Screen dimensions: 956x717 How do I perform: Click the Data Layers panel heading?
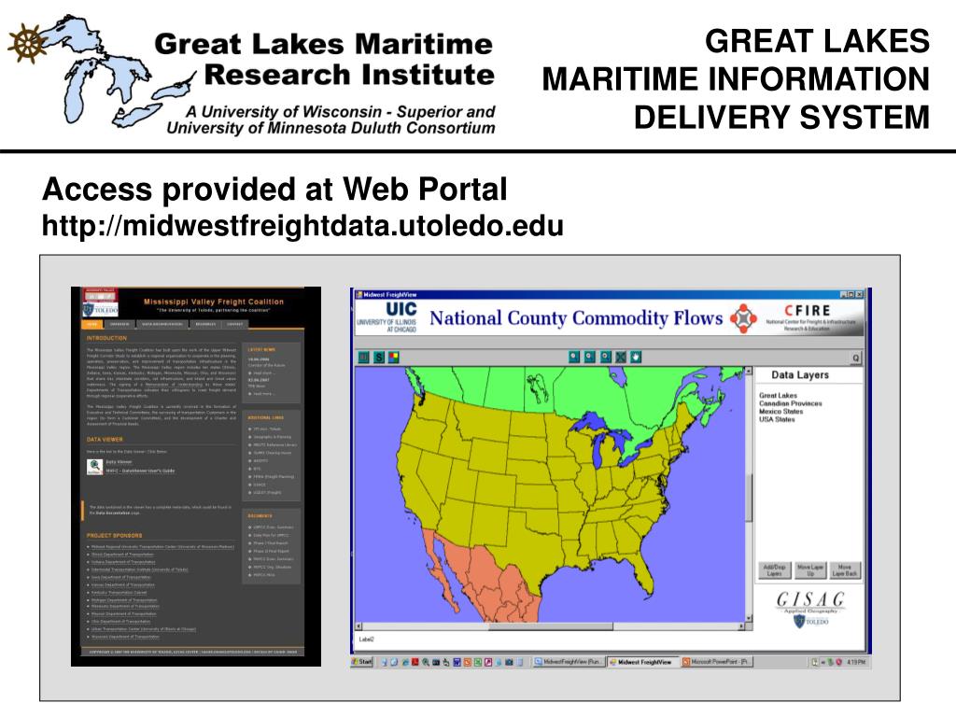(800, 375)
